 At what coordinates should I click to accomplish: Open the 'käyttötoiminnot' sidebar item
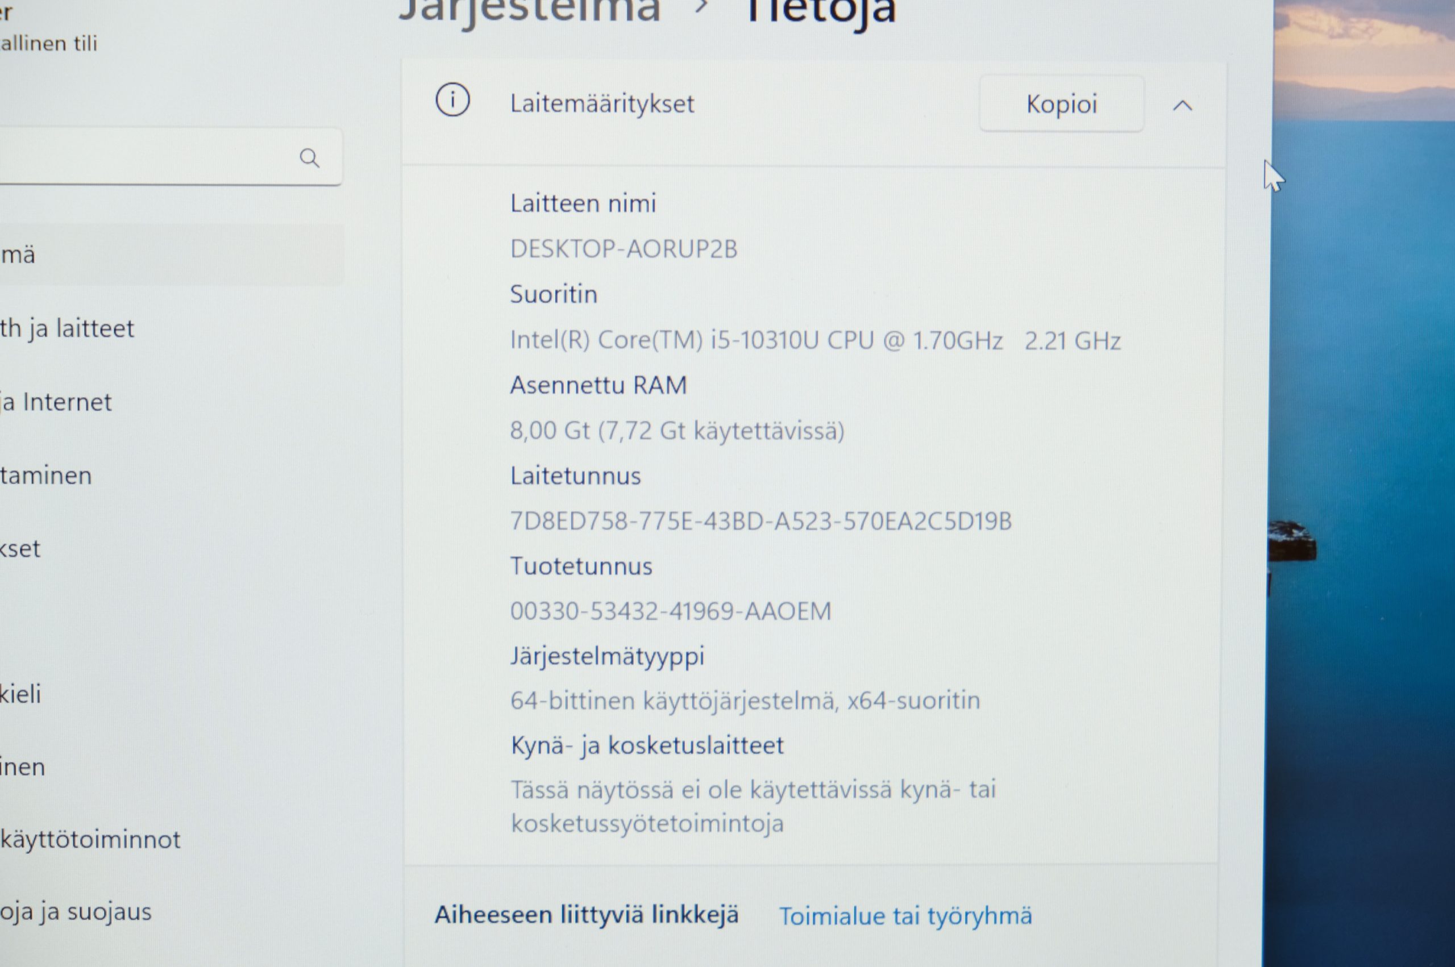(90, 840)
